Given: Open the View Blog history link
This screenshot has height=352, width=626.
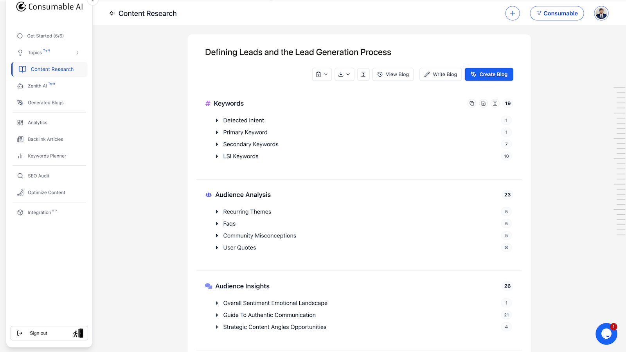Looking at the screenshot, I should click(393, 74).
